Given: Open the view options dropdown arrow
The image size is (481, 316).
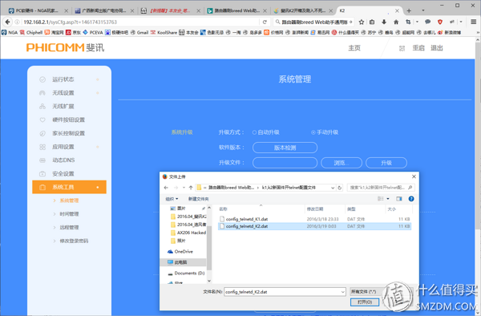Looking at the screenshot, I should (388, 199).
